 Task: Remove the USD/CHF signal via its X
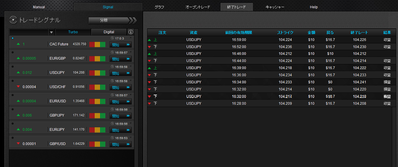[x=131, y=80]
